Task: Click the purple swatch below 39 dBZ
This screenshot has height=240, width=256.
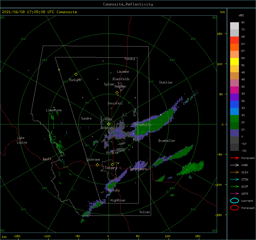Action: (234, 97)
